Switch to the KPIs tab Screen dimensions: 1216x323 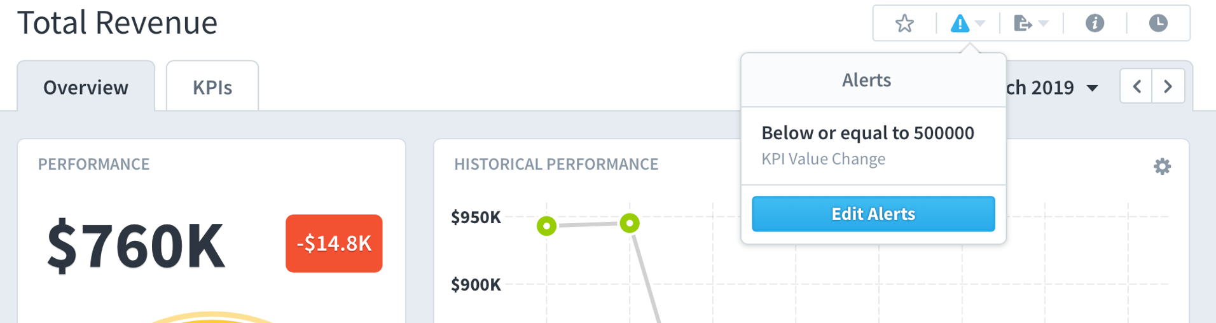pyautogui.click(x=212, y=87)
